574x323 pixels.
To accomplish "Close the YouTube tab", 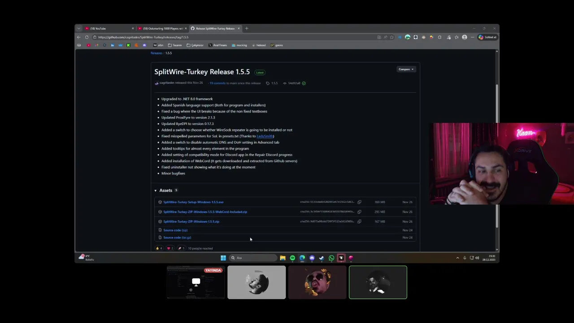I will pos(133,28).
